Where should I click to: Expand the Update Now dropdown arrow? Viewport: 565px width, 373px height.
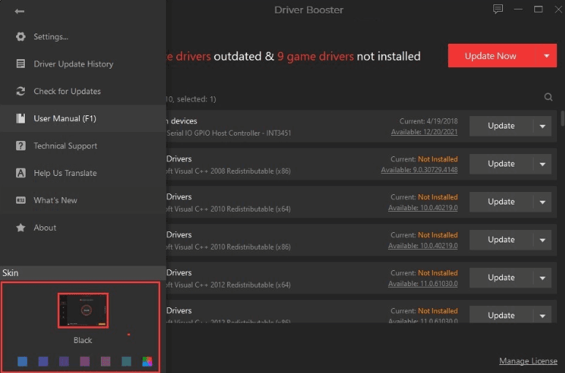coord(547,55)
